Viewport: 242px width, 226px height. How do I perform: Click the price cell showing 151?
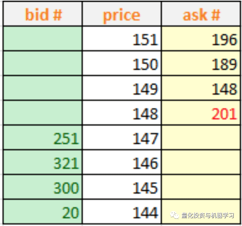(x=122, y=38)
